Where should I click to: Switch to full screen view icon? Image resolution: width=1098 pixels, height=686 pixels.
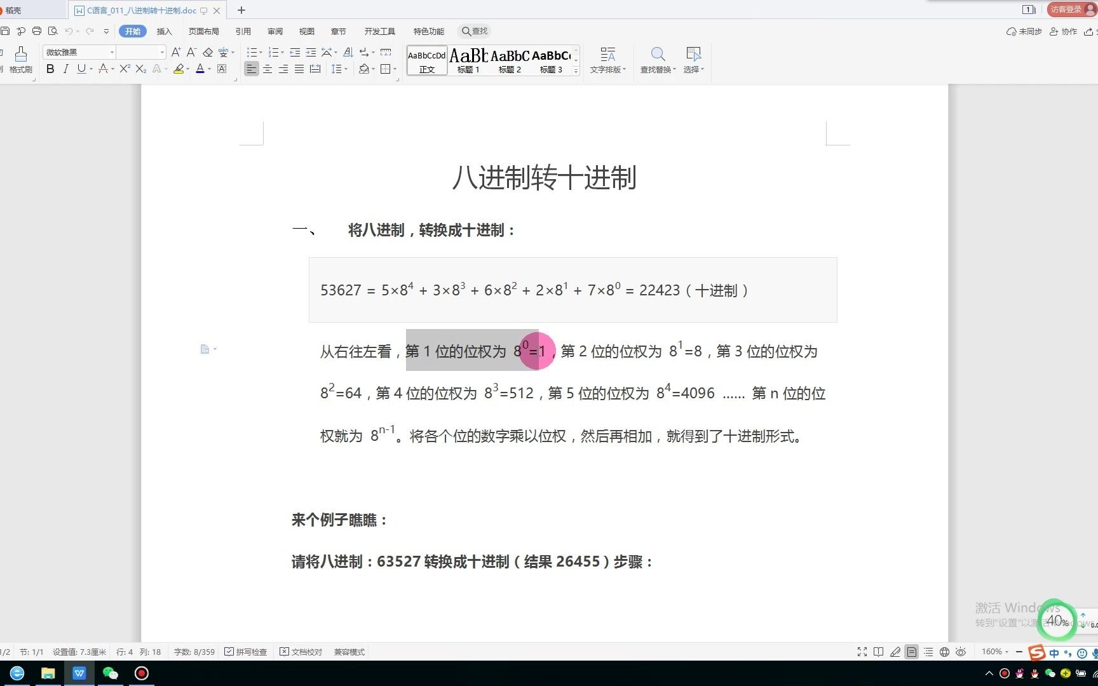862,652
